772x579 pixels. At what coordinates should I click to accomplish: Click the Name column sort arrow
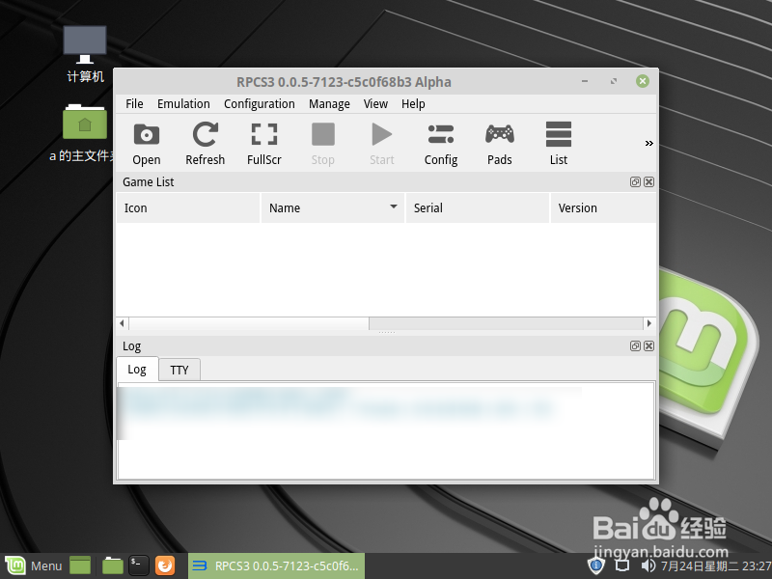click(394, 207)
